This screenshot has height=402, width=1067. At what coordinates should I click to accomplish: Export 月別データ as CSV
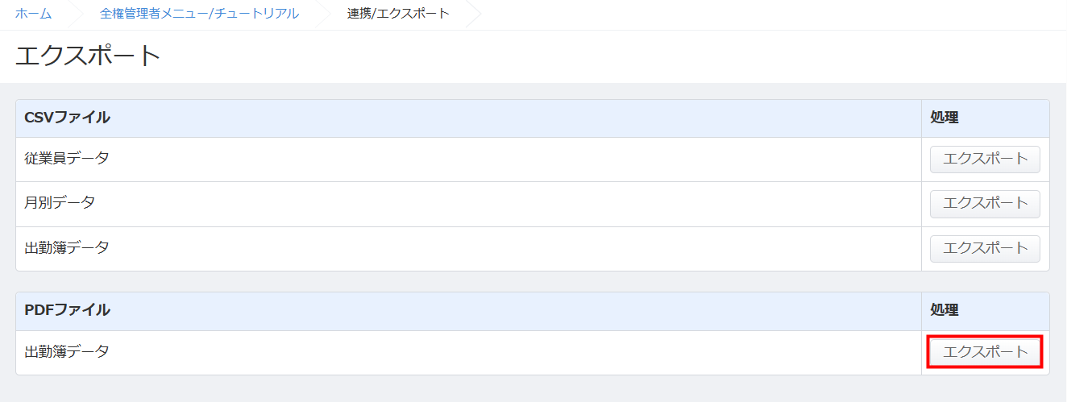point(985,204)
